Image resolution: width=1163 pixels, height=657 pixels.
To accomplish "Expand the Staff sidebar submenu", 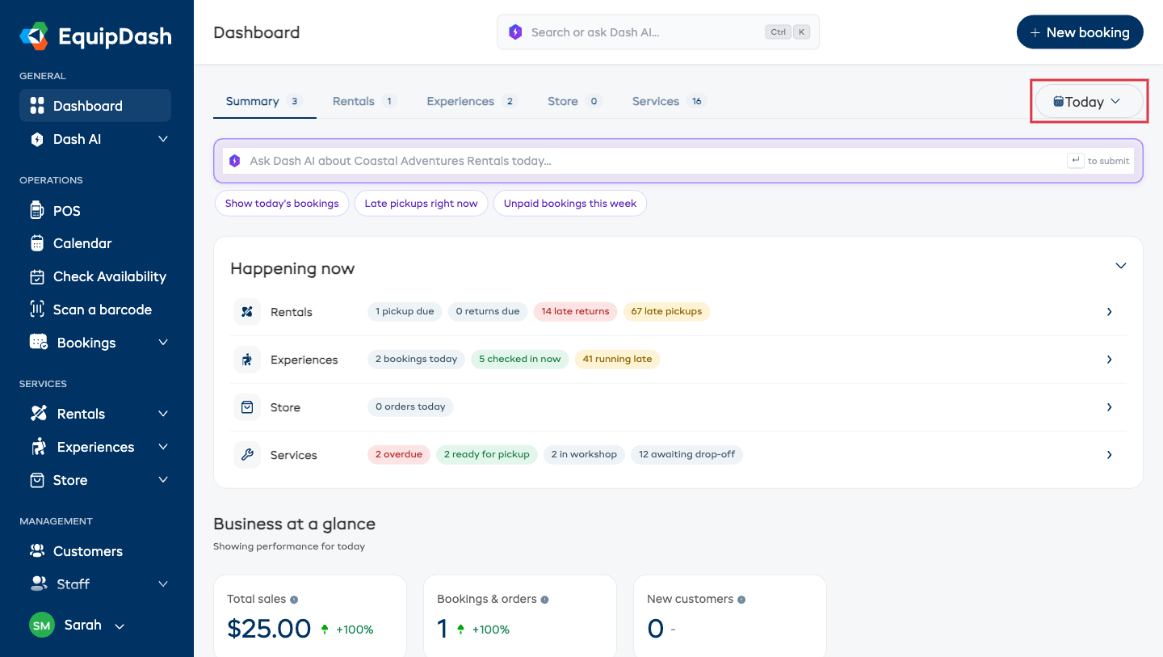I will pyautogui.click(x=163, y=584).
